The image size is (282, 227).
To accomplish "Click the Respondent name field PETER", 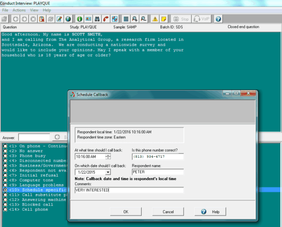I will click(158, 172).
